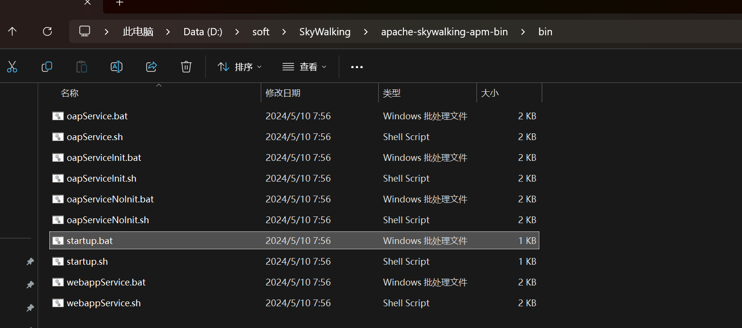Click pin icon beside webappService.bat row
This screenshot has height=328, width=742.
(30, 285)
